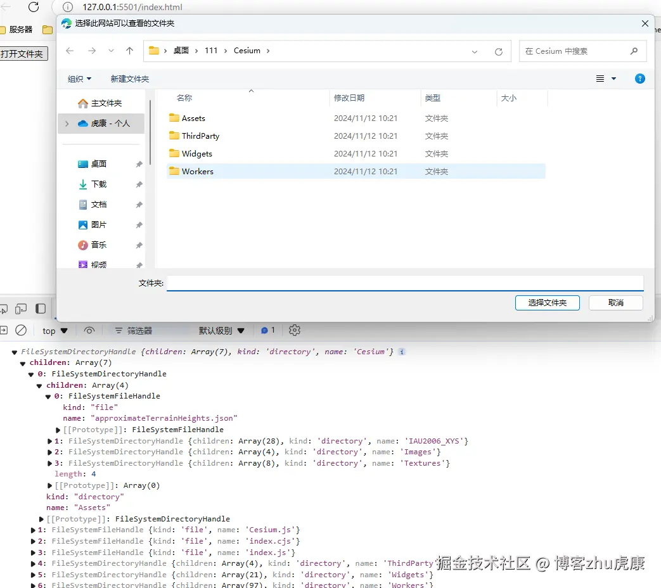The width and height of the screenshot is (661, 588).
Task: Toggle device emulation icon in DevTools
Action: tap(20, 309)
